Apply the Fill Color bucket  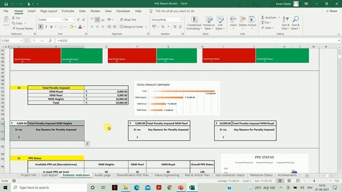click(71, 27)
